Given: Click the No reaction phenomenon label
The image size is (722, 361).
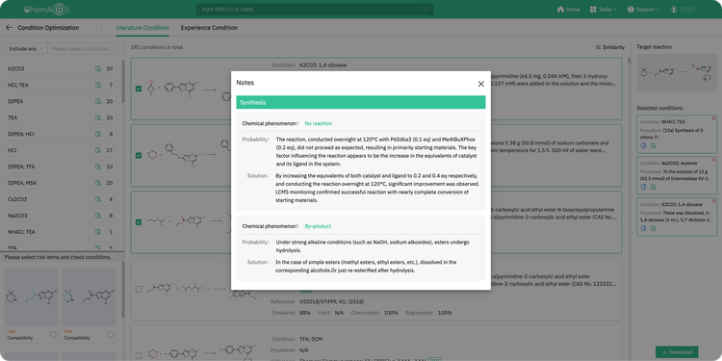Looking at the screenshot, I should (x=319, y=123).
